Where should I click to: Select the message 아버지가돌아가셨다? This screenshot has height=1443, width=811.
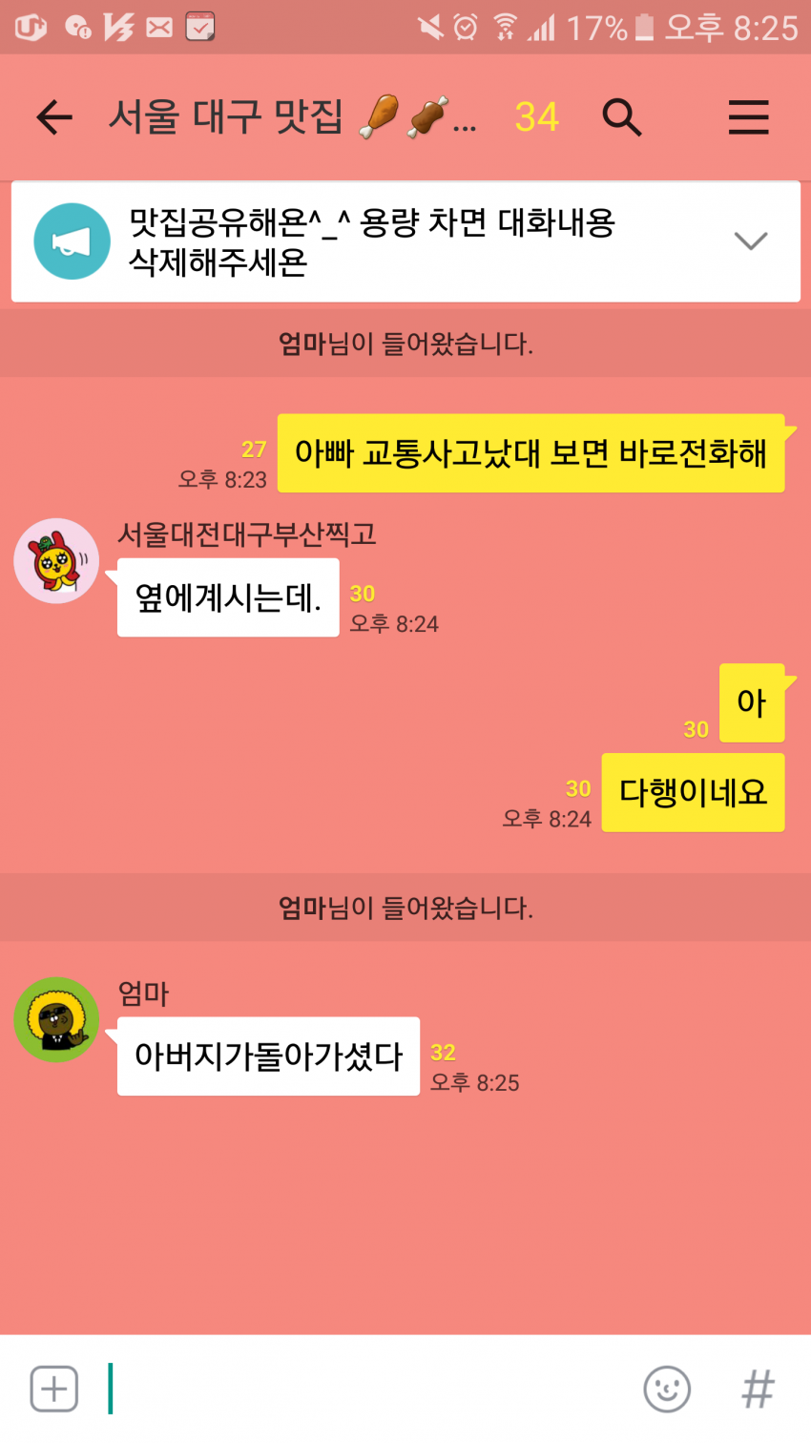268,1056
